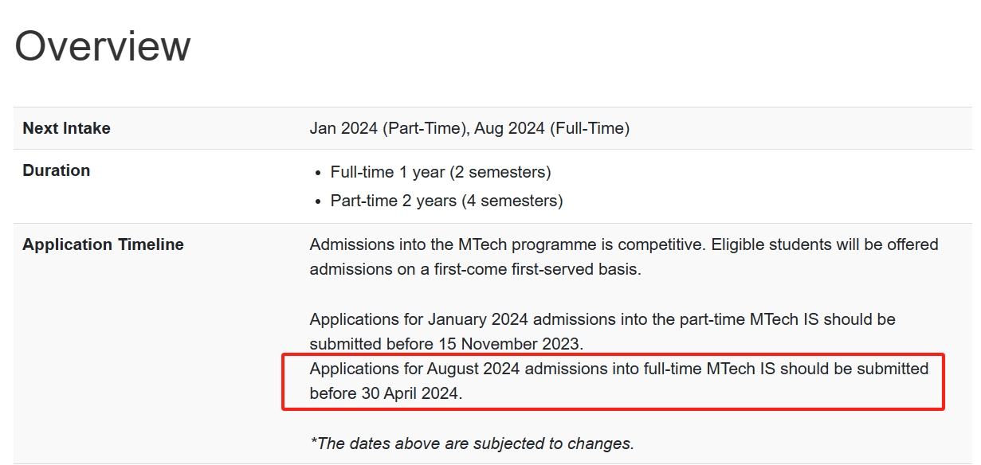Click the Part-time 2 years bullet item
Viewport: 981px width, 465px height.
(447, 201)
